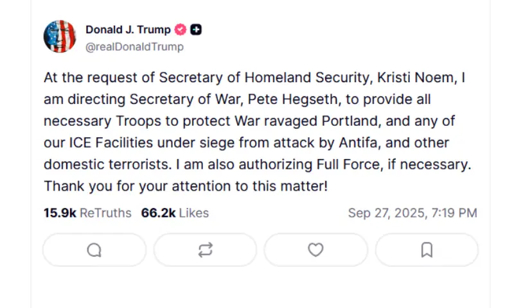This screenshot has width=514, height=308.
Task: View the 66.2k Likes list
Action: [x=175, y=213]
